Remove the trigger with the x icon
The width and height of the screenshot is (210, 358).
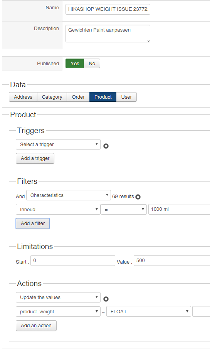point(106,146)
